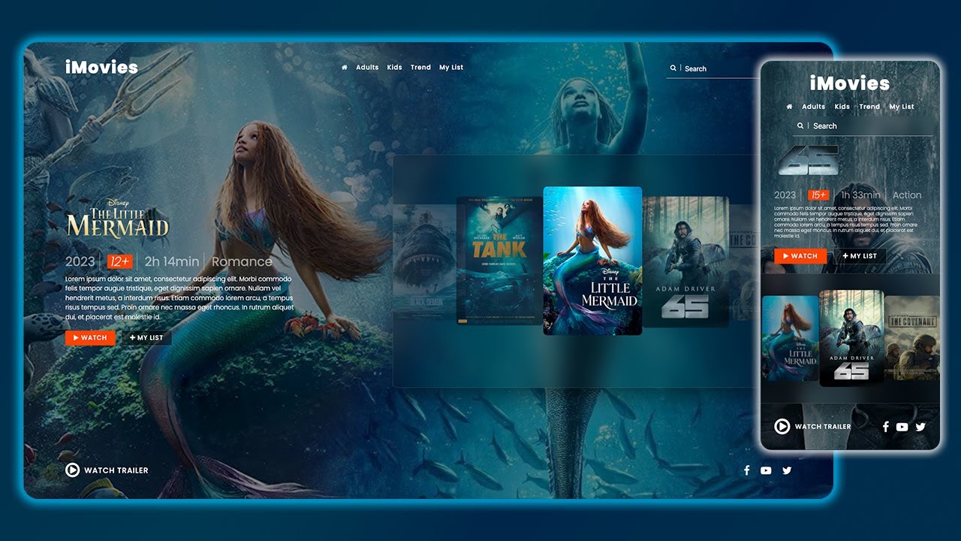Click the orange WATCH button on mobile
961x541 pixels.
point(800,256)
